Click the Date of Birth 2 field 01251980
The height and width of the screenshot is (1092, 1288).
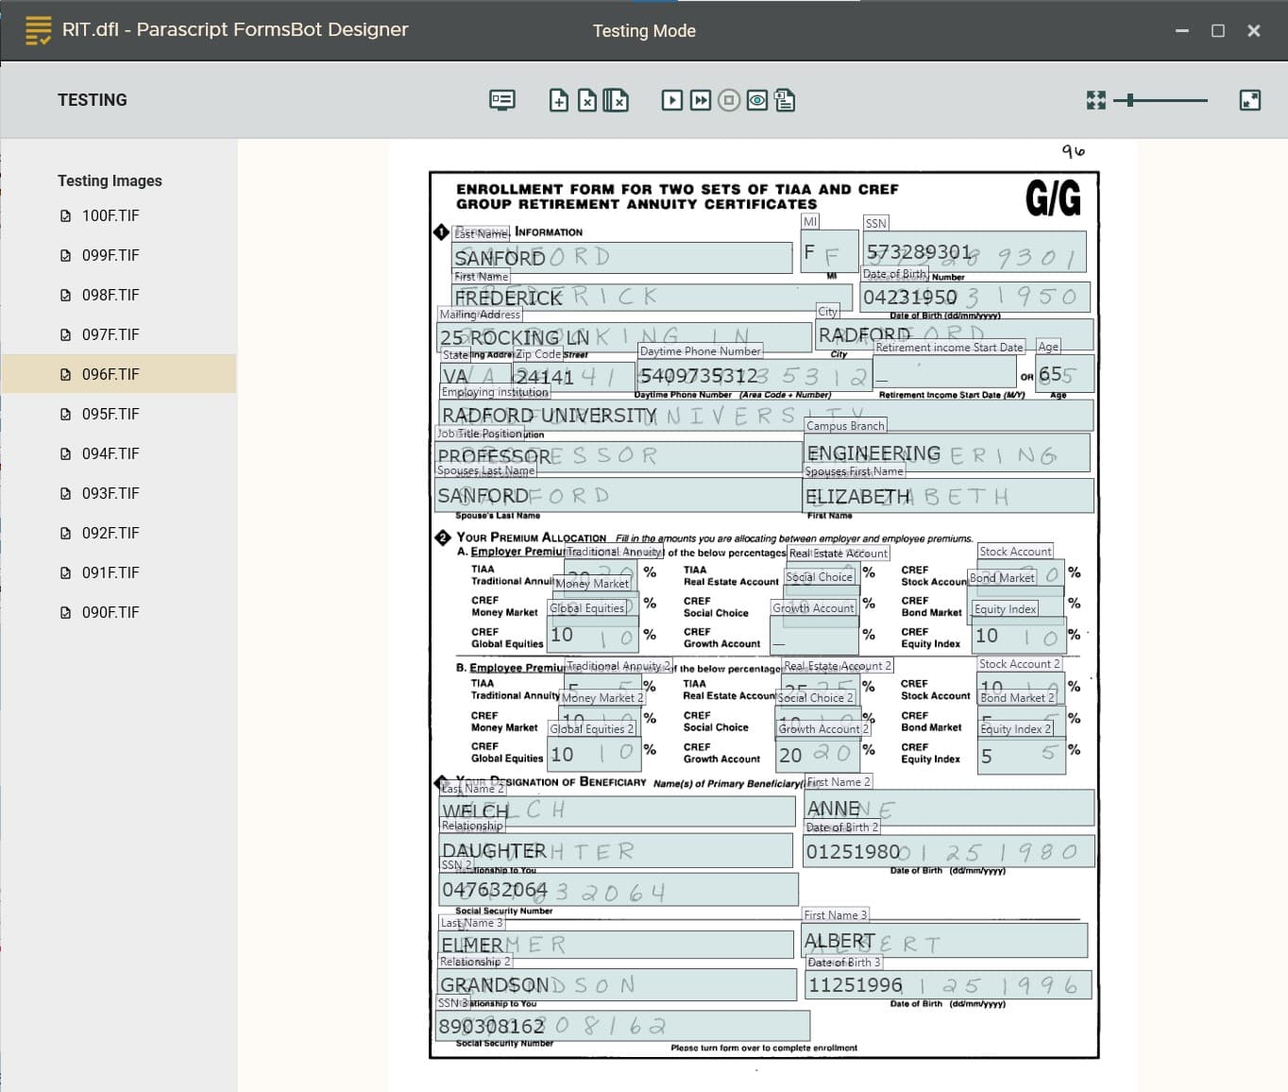click(949, 852)
